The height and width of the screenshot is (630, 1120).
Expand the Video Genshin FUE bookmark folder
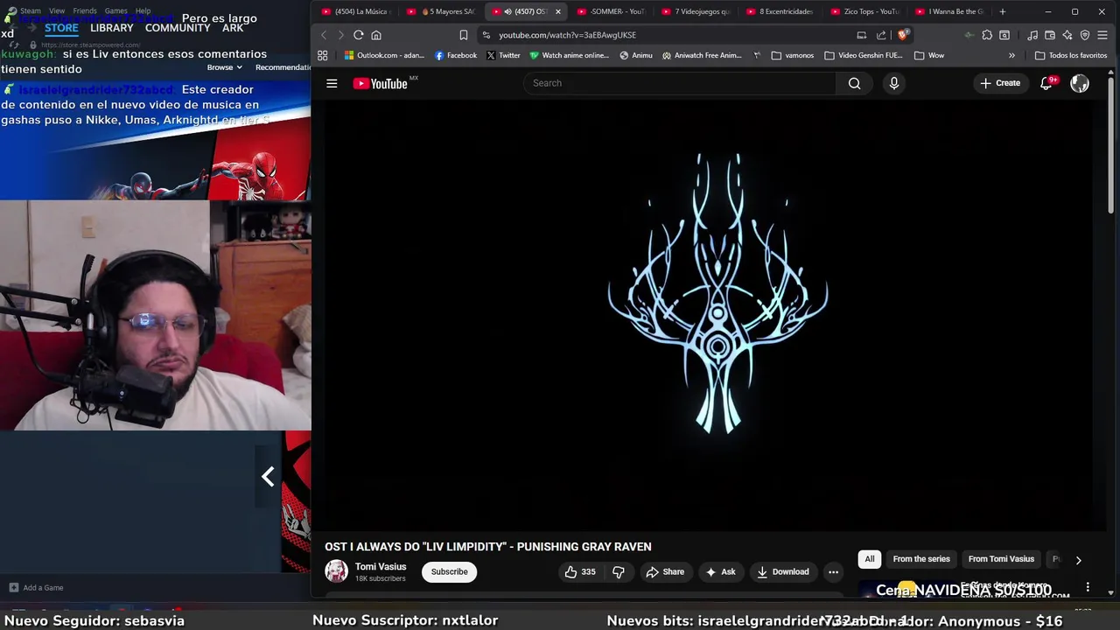pyautogui.click(x=864, y=55)
